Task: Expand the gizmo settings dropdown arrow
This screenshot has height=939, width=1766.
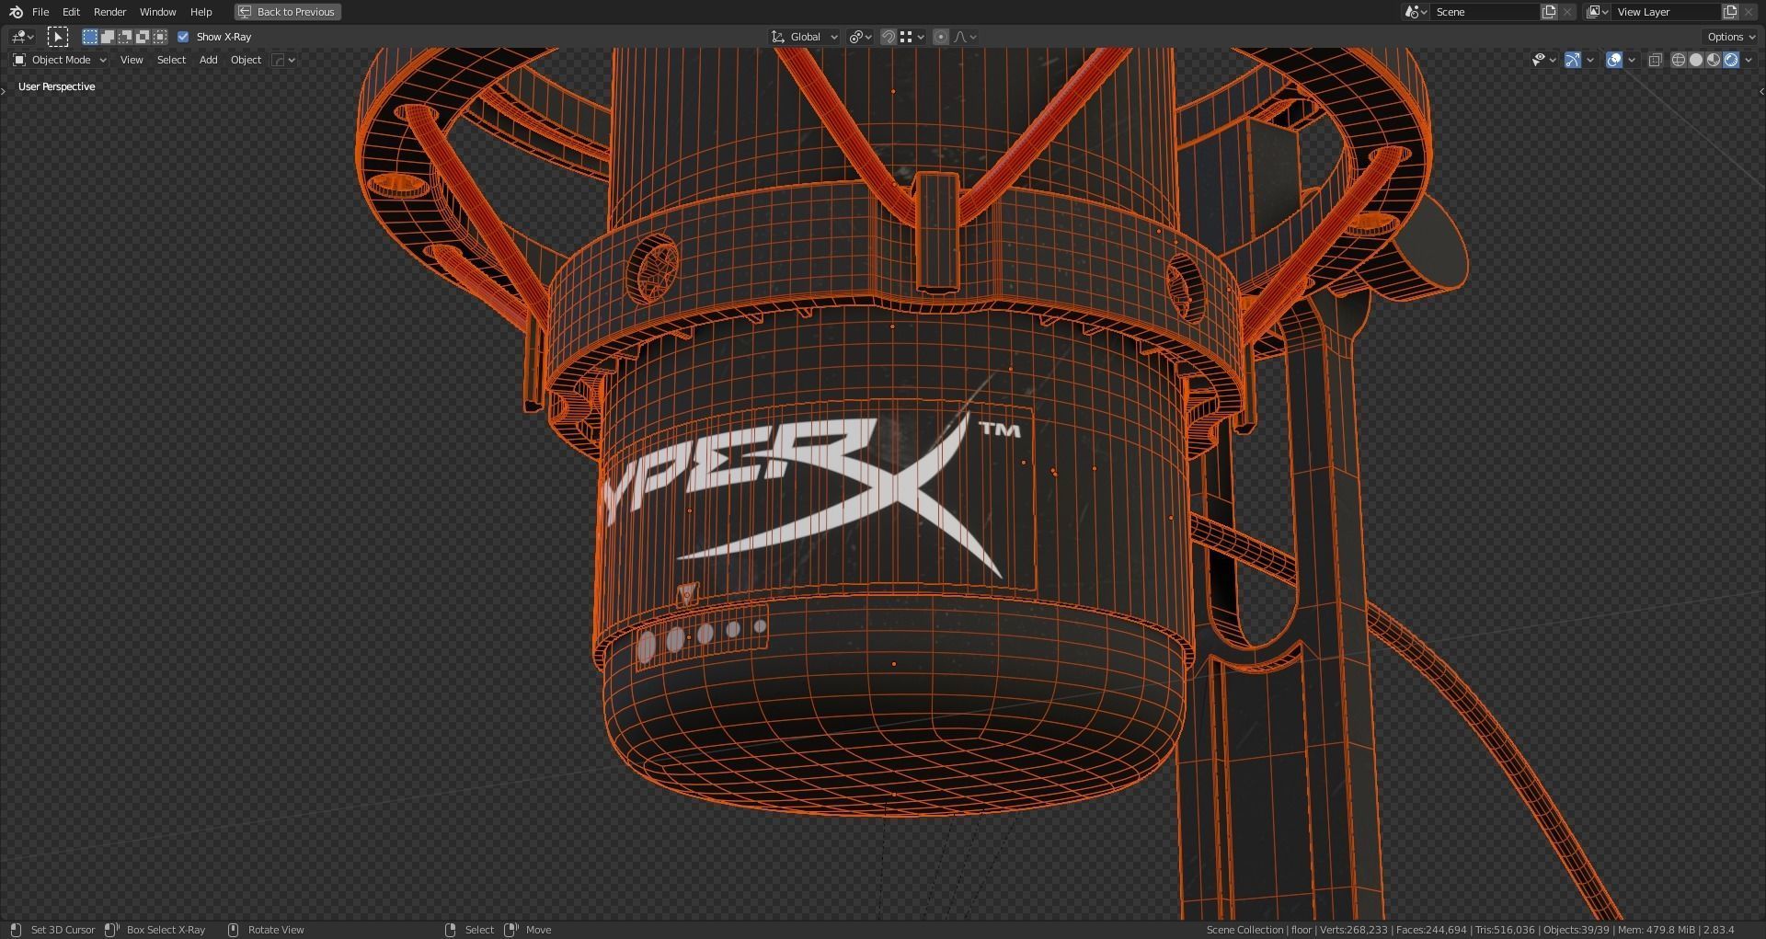Action: click(1590, 60)
